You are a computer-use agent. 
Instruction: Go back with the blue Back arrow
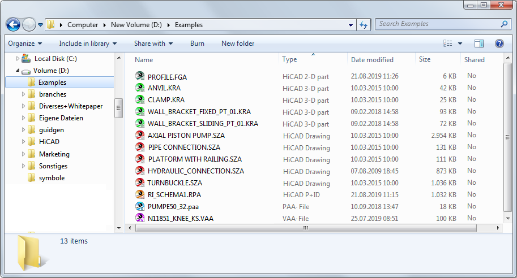[x=13, y=25]
